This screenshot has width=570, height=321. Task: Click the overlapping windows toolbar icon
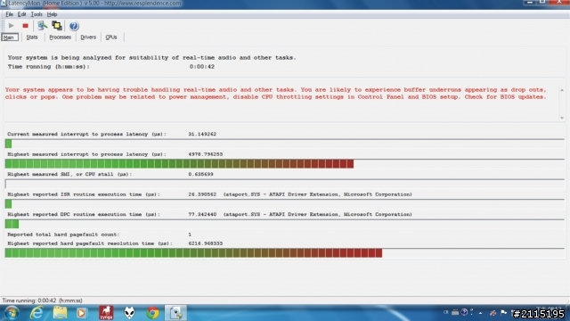click(x=57, y=26)
